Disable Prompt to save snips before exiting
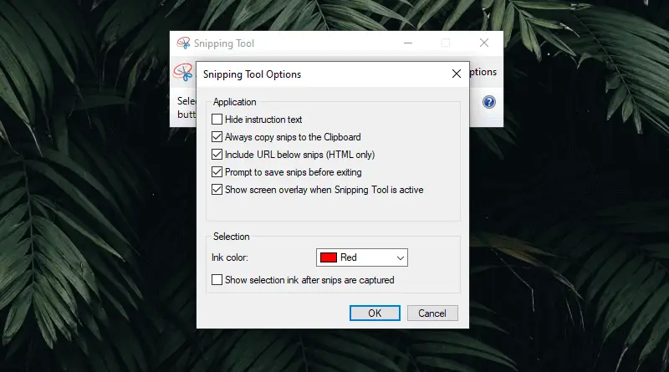669x372 pixels. [217, 171]
